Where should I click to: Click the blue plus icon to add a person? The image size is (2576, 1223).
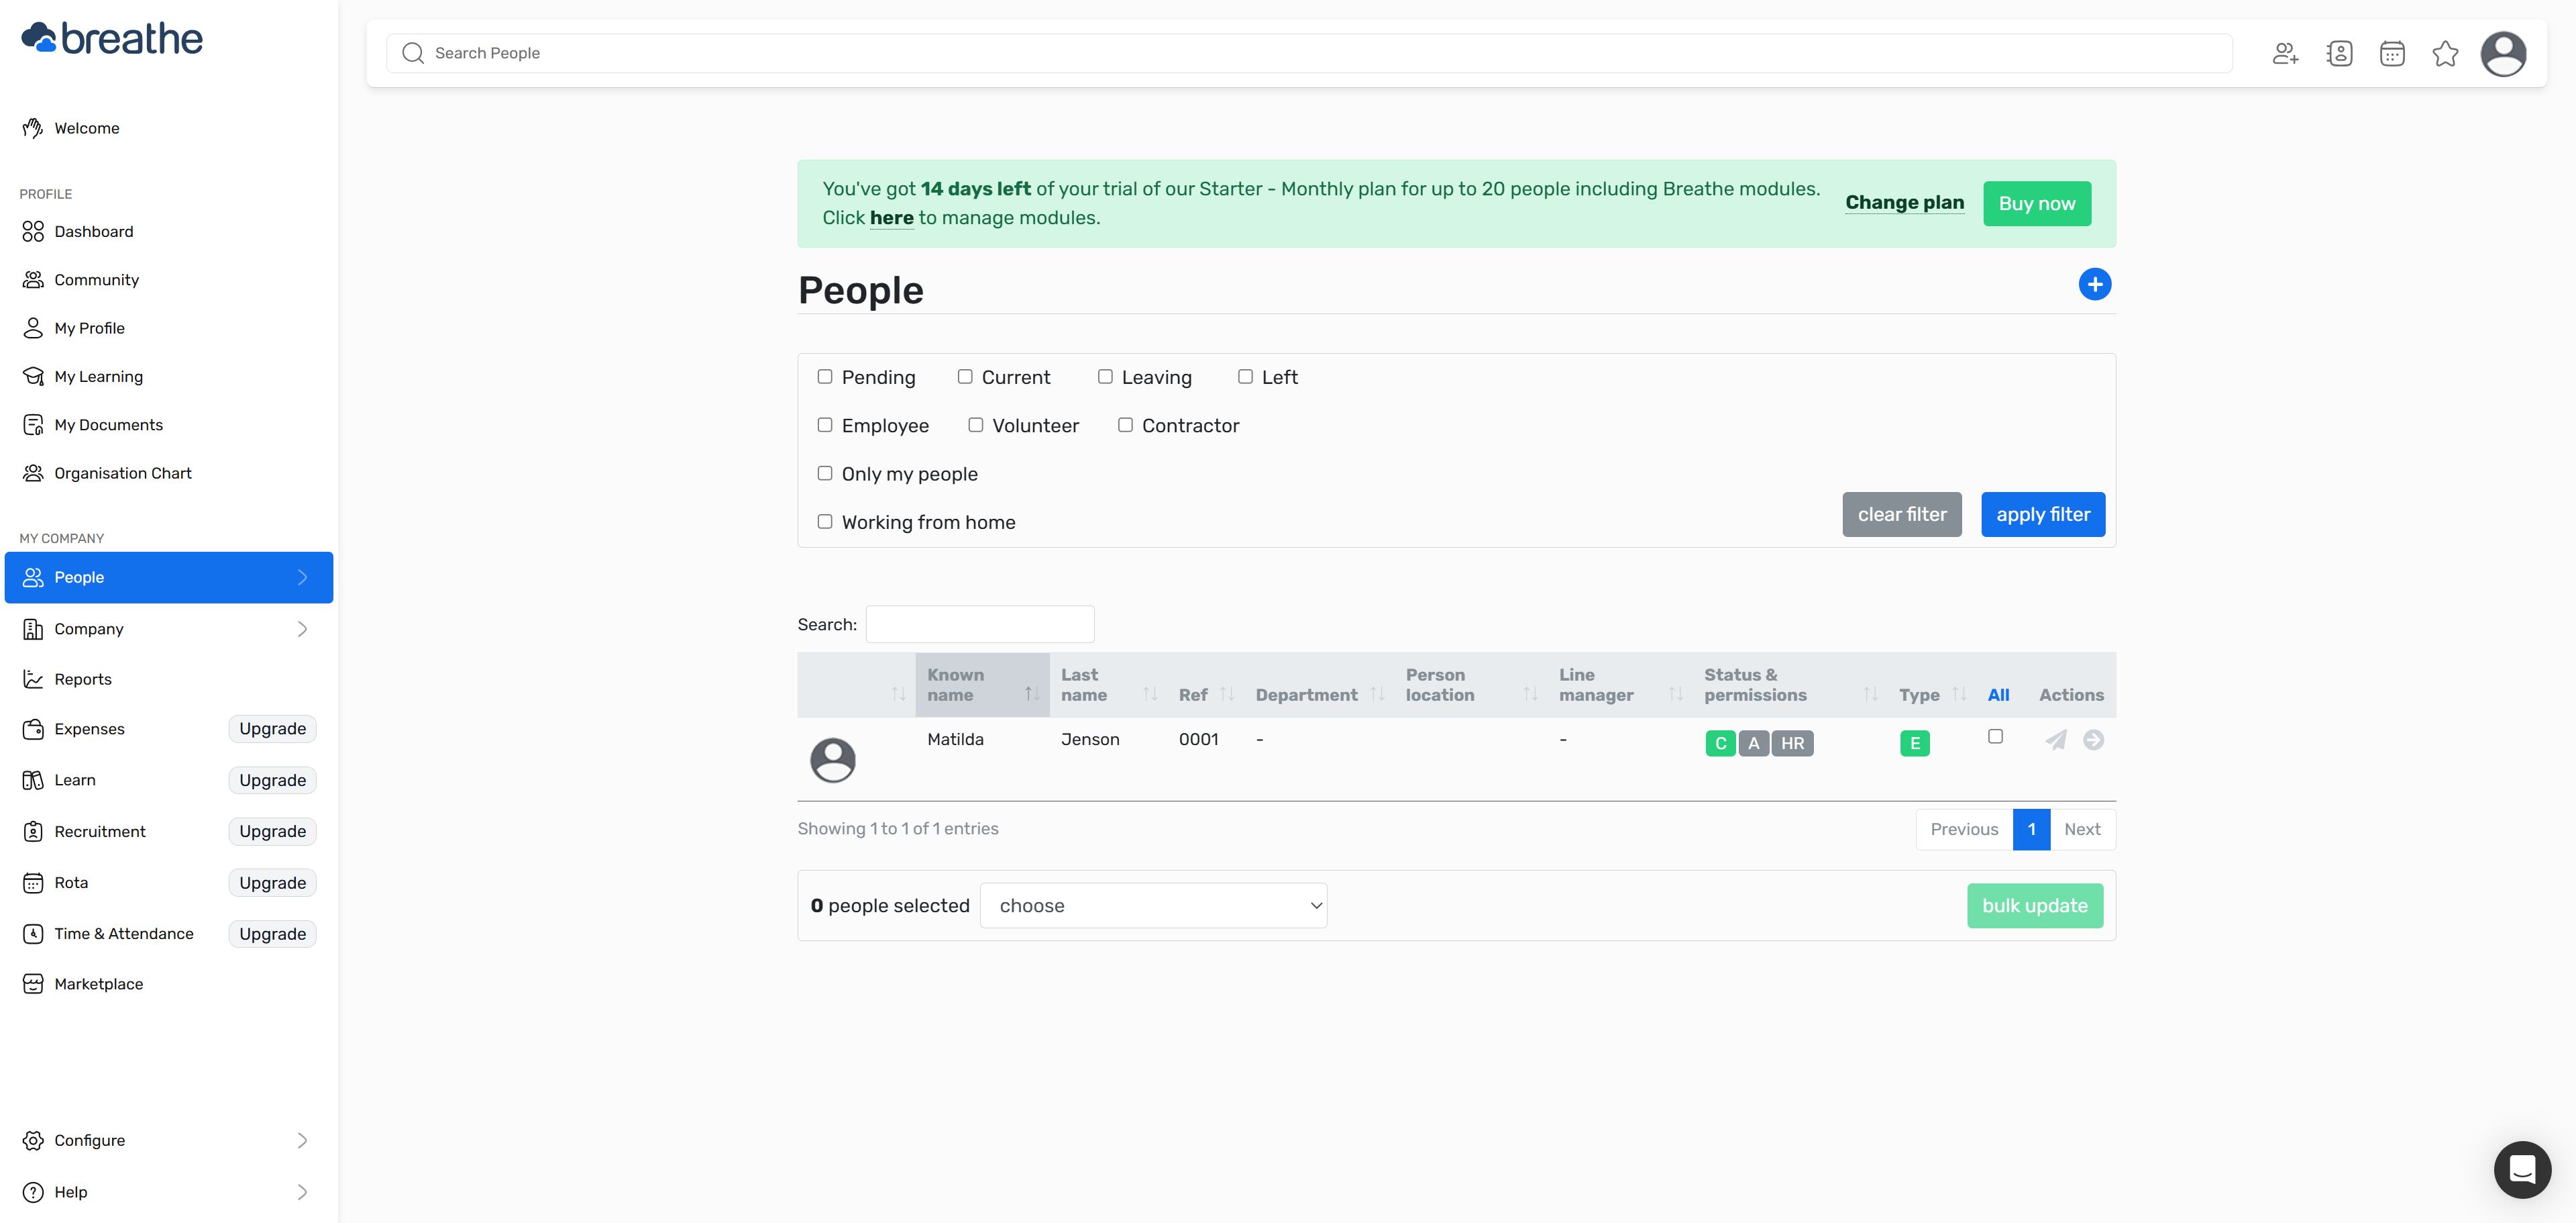click(x=2096, y=284)
